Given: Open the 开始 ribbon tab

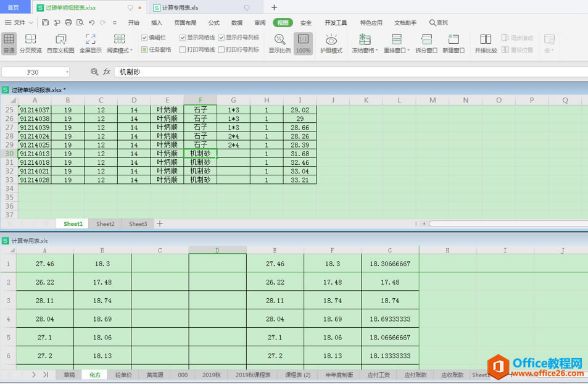Looking at the screenshot, I should click(133, 23).
